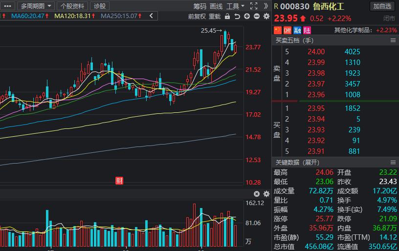
Task: Select 前复权 price adjustment option
Action: pos(197,16)
